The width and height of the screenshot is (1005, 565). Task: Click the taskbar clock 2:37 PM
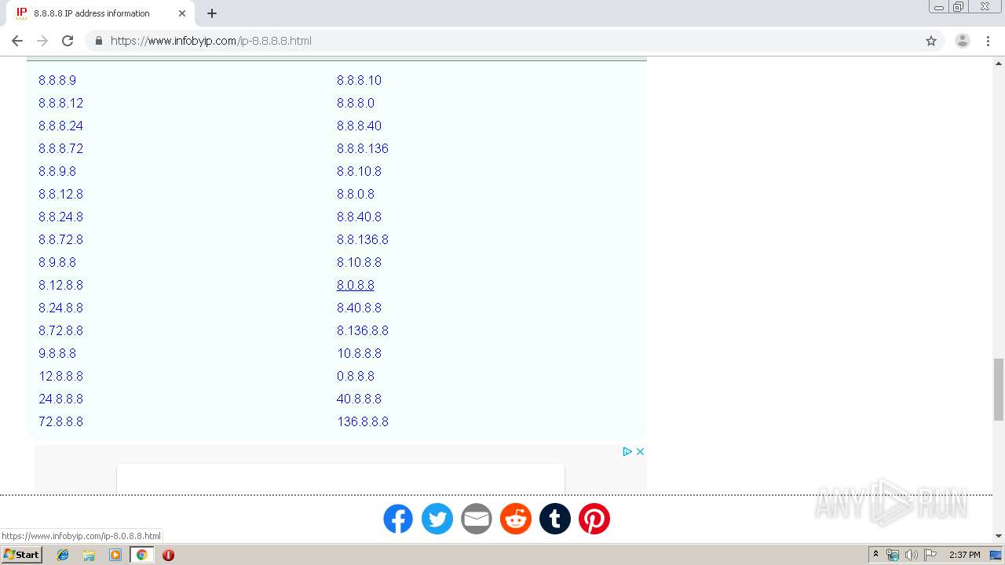coord(964,555)
